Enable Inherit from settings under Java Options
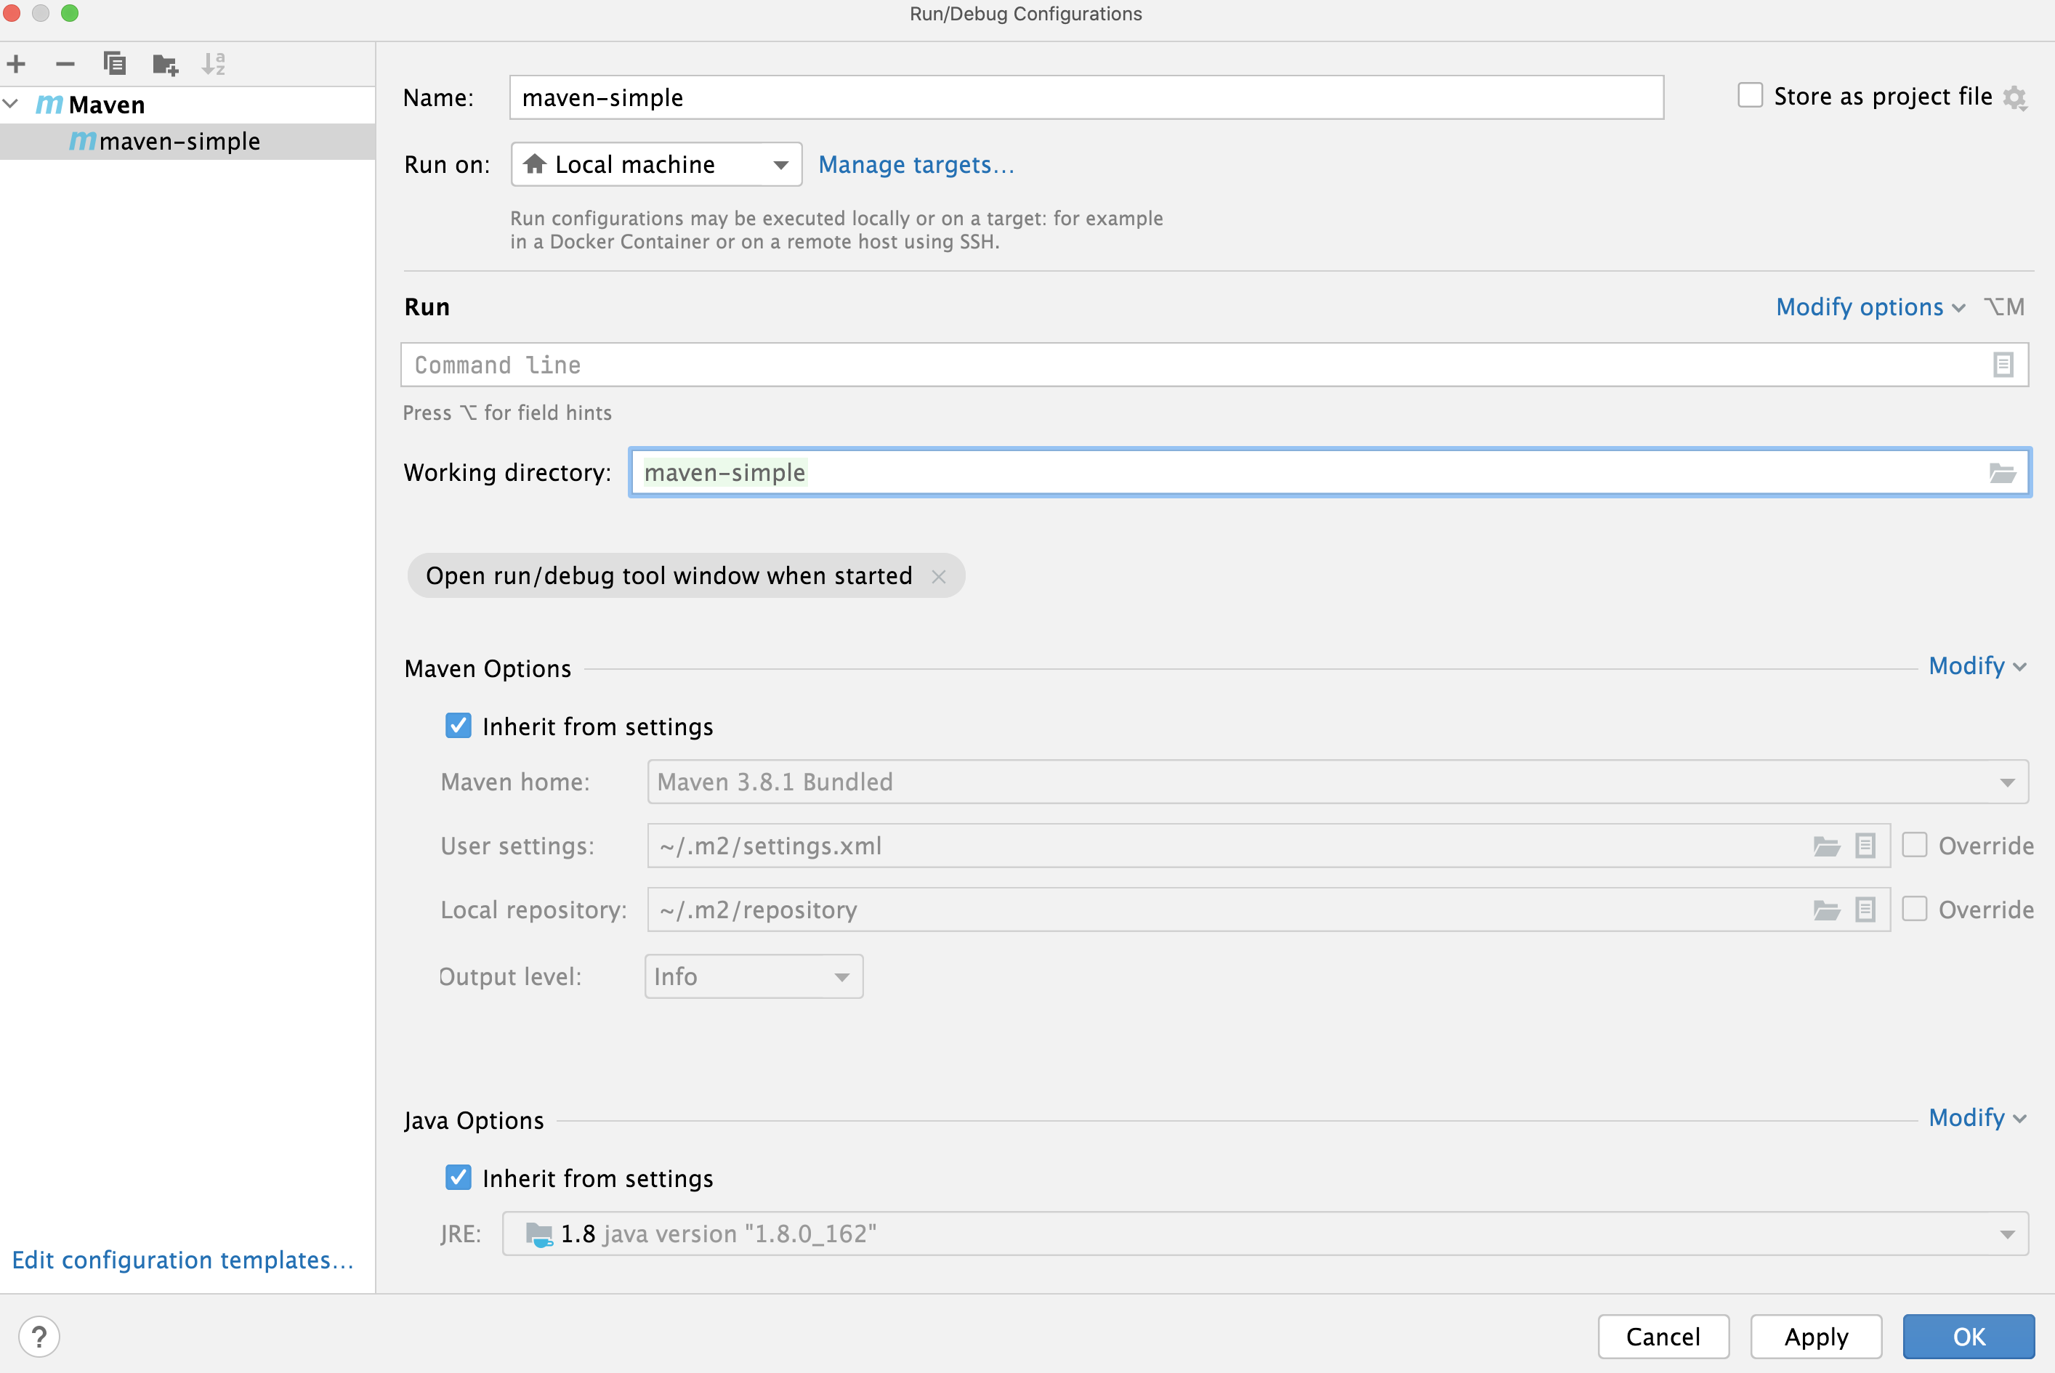This screenshot has width=2055, height=1373. pos(459,1177)
